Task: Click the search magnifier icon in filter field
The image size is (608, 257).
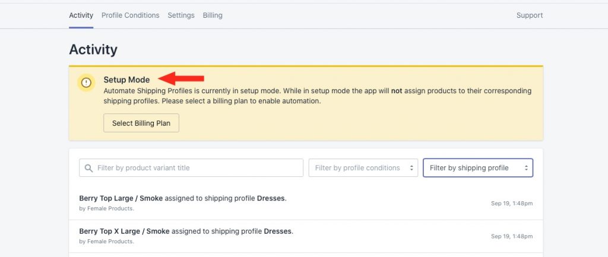Action: tap(89, 168)
